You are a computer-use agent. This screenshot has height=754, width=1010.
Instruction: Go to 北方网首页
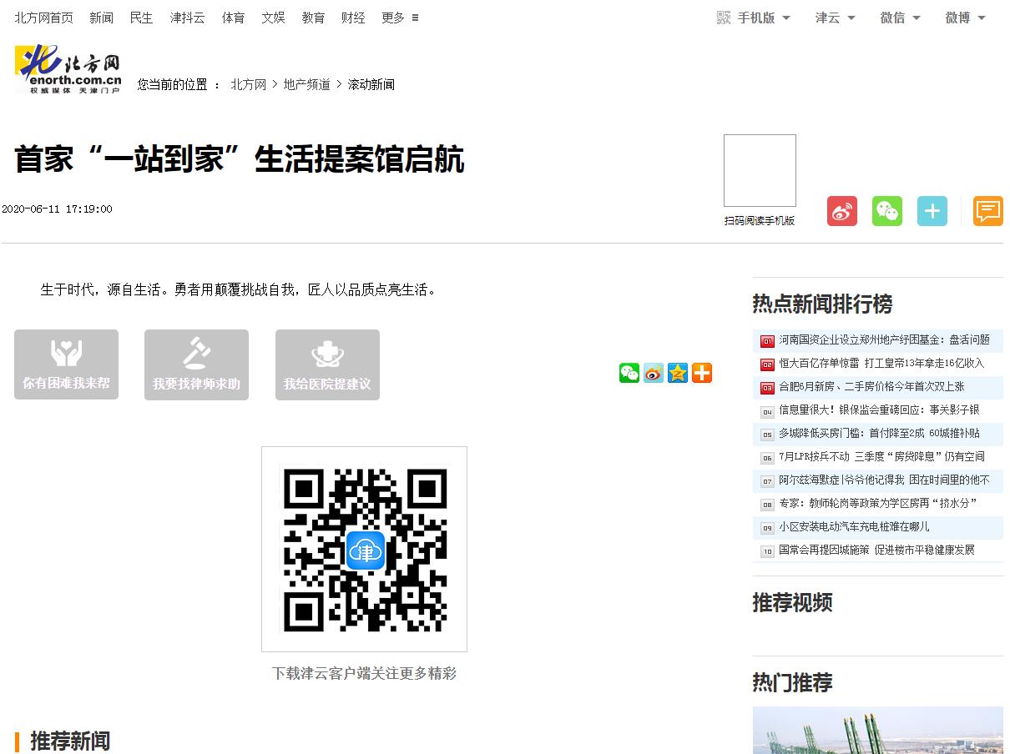[x=43, y=18]
